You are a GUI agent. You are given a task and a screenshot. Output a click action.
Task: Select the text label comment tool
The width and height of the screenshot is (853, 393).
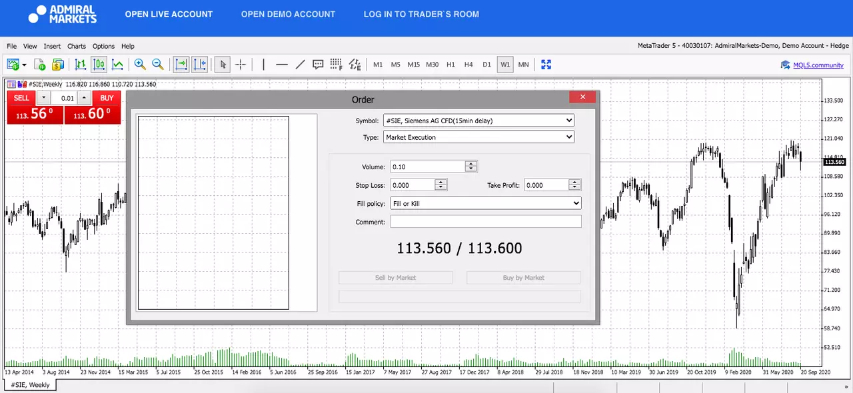[x=318, y=65]
